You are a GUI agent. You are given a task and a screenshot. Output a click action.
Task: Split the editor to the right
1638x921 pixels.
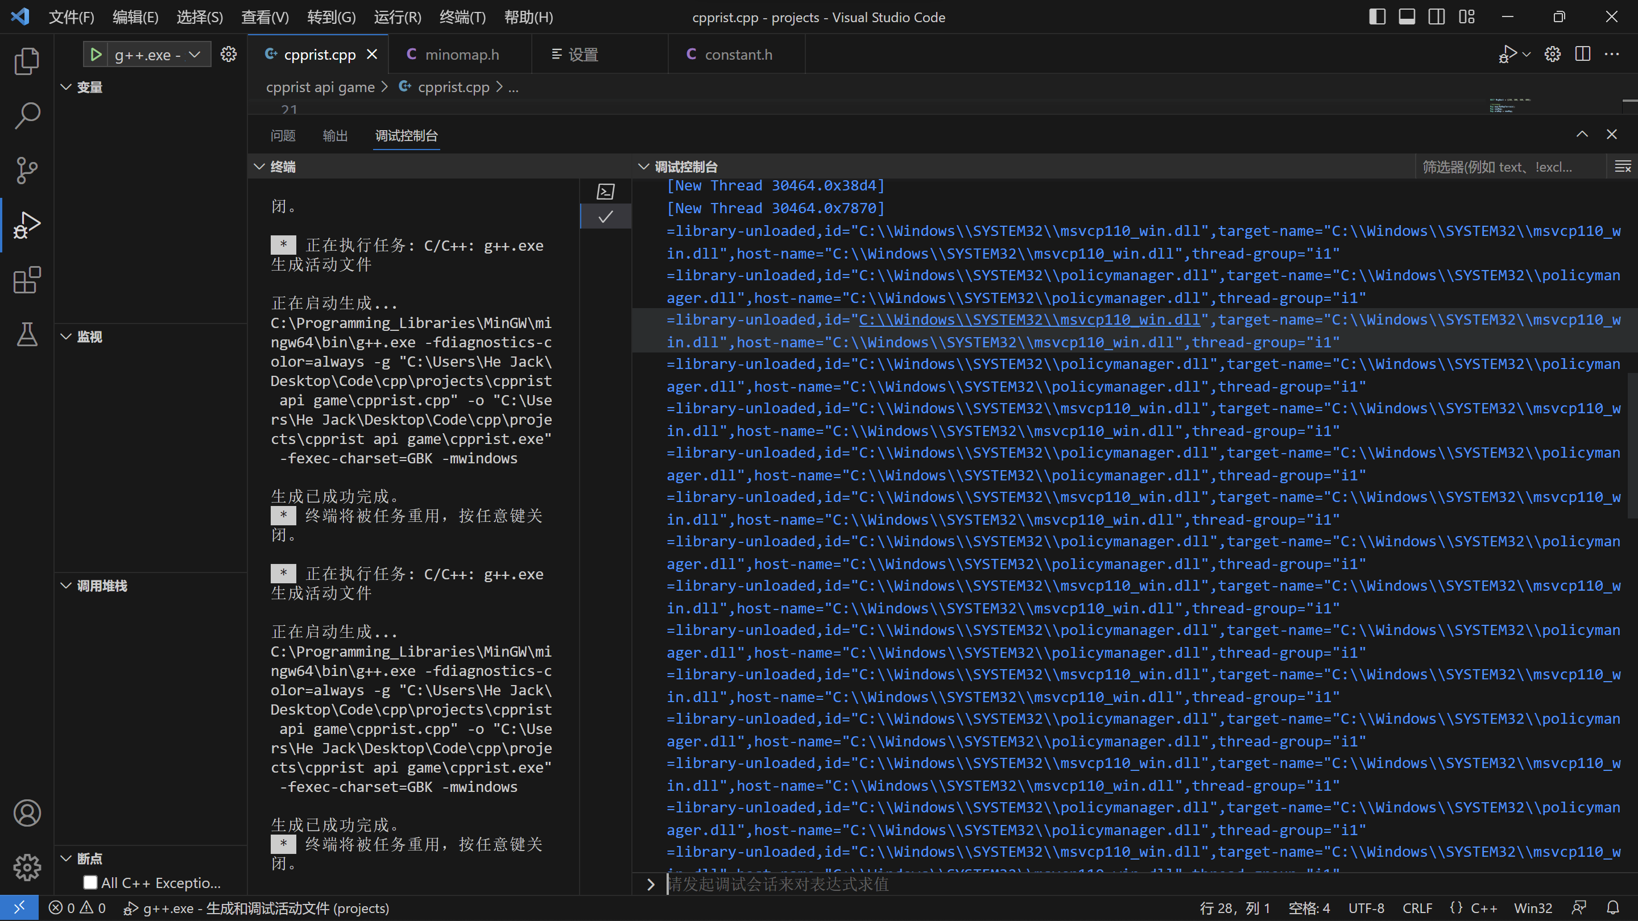1583,55
